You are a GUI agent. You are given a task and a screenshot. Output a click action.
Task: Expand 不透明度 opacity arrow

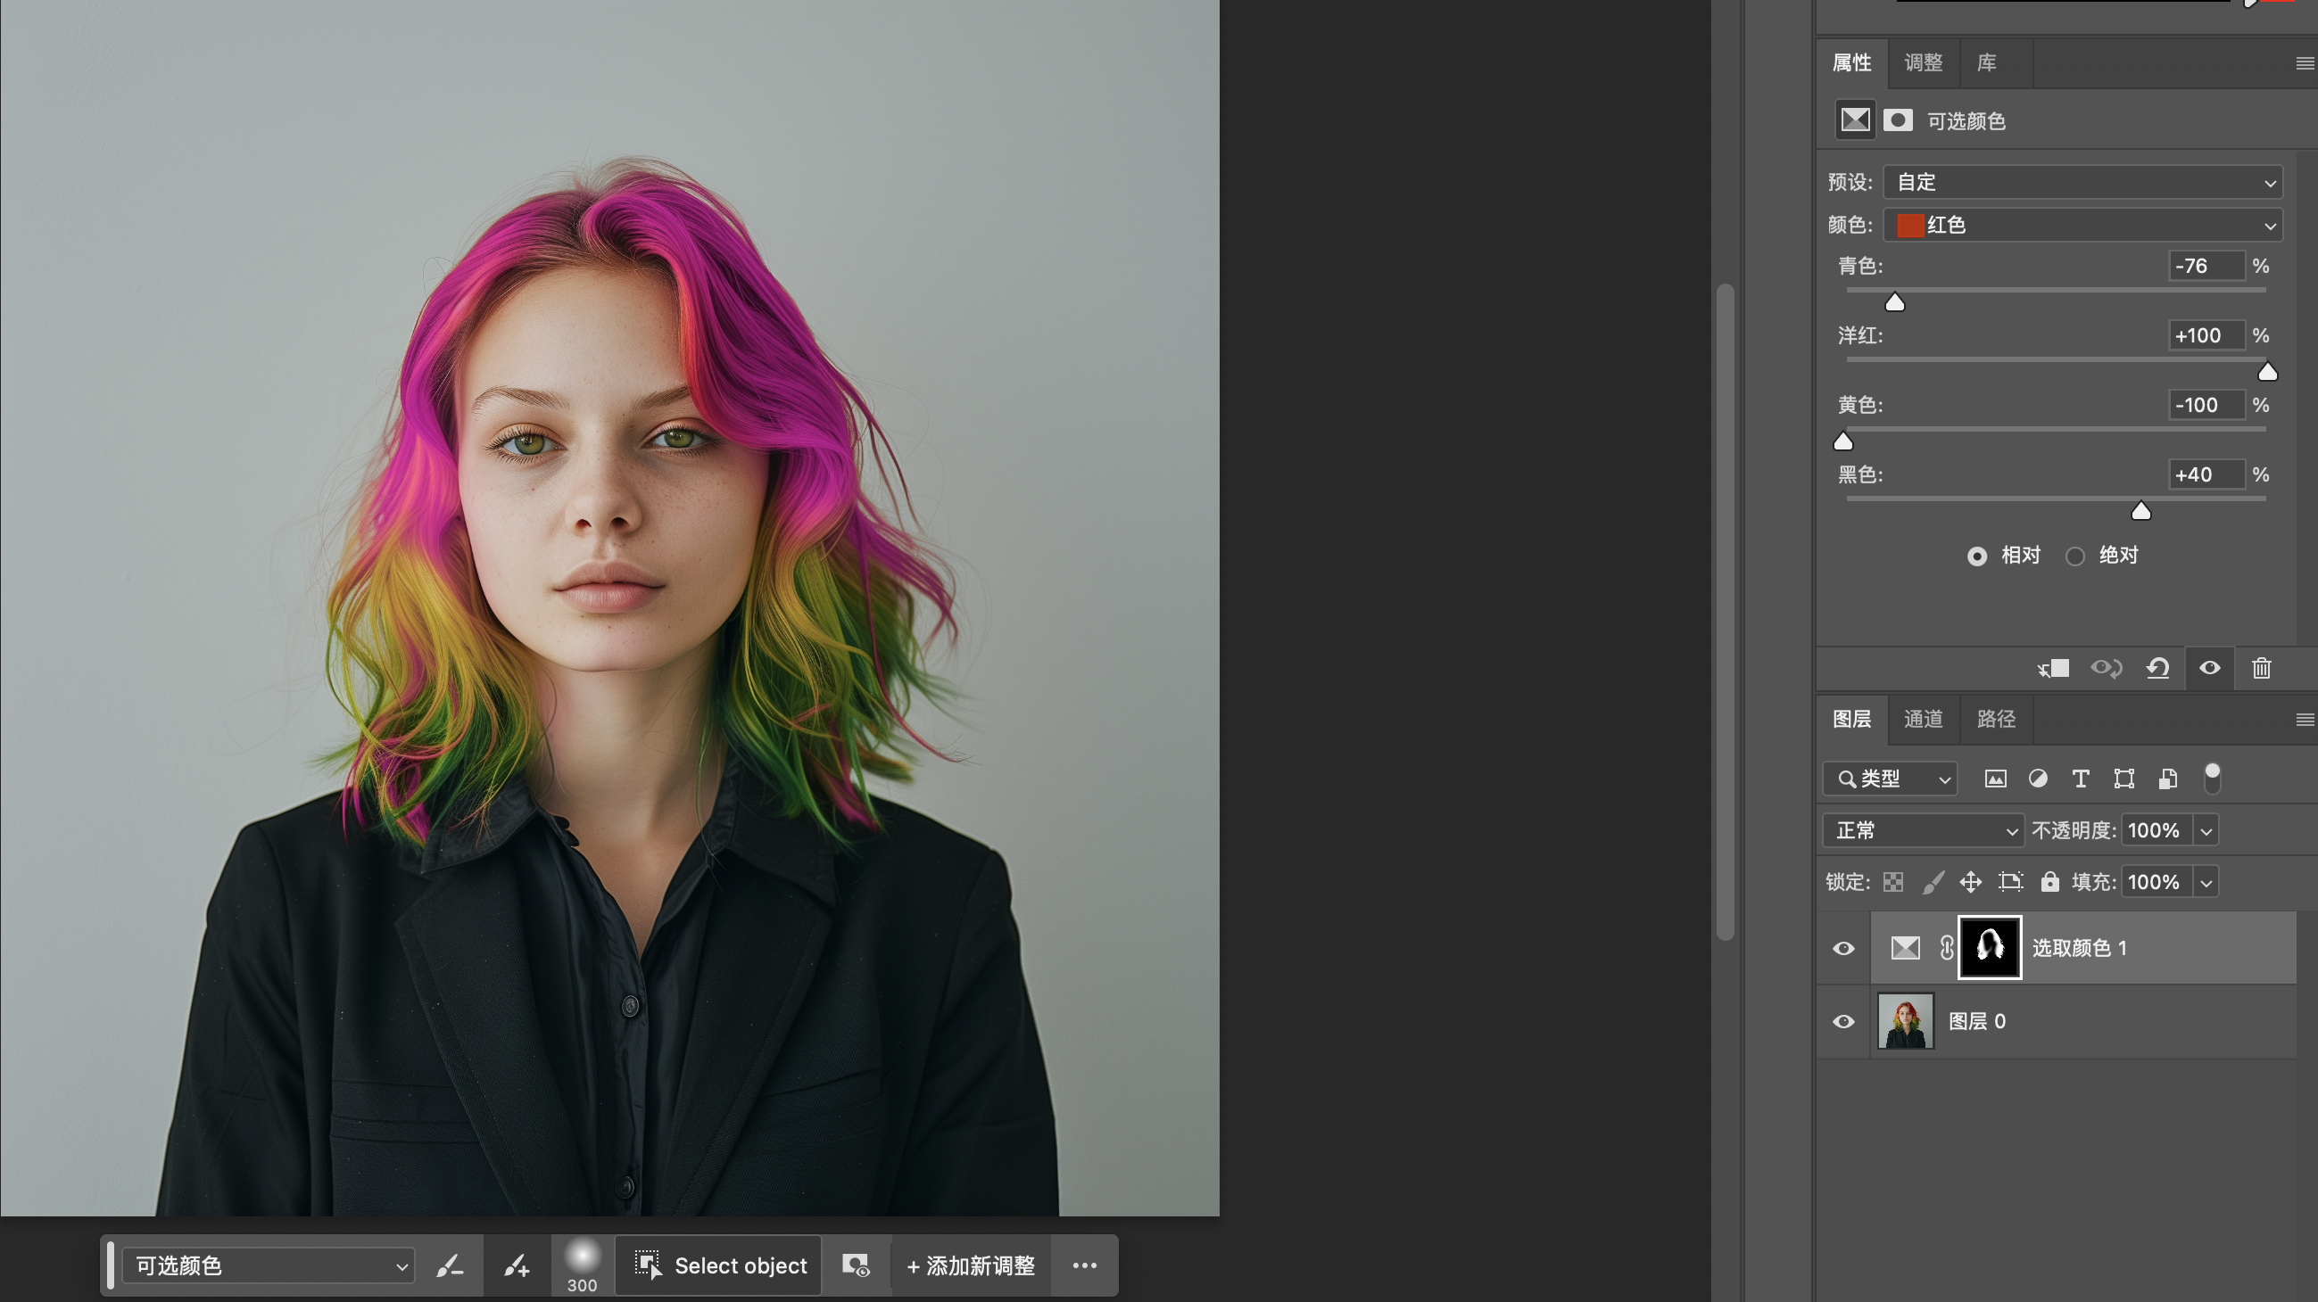tap(2206, 832)
